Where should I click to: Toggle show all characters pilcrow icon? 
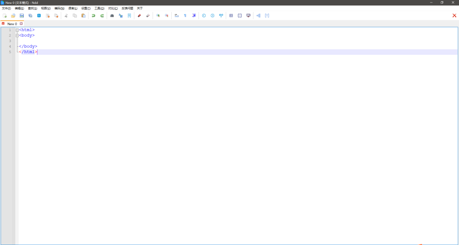click(185, 16)
